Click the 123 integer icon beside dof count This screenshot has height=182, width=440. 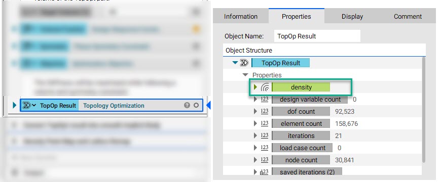(x=265, y=111)
